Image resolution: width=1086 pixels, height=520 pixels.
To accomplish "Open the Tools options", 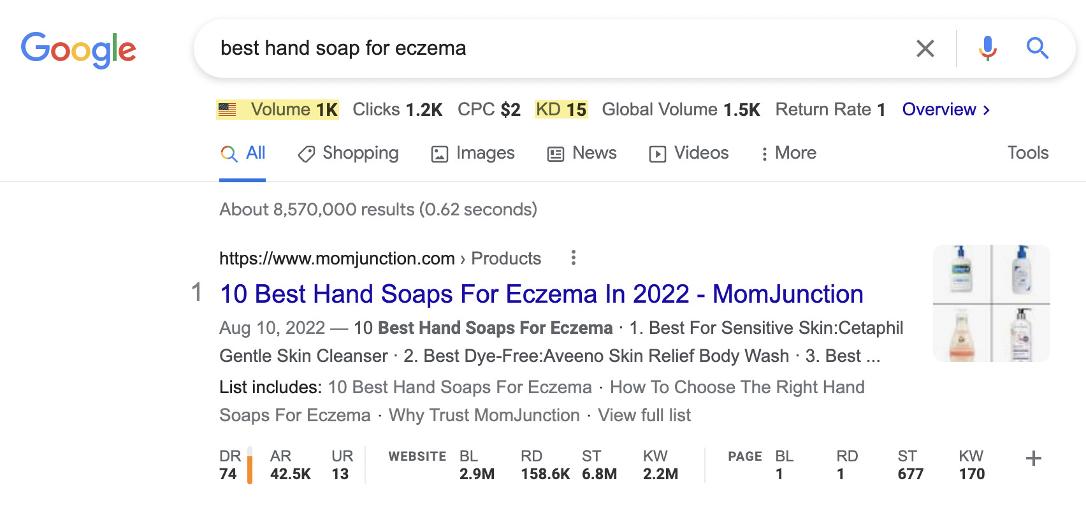I will (1027, 153).
